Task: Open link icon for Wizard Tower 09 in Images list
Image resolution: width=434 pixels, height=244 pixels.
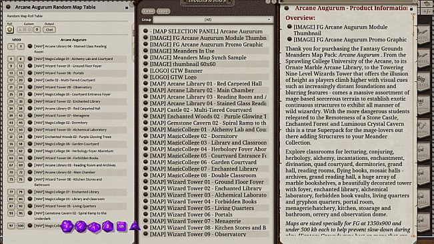Action: (145, 234)
